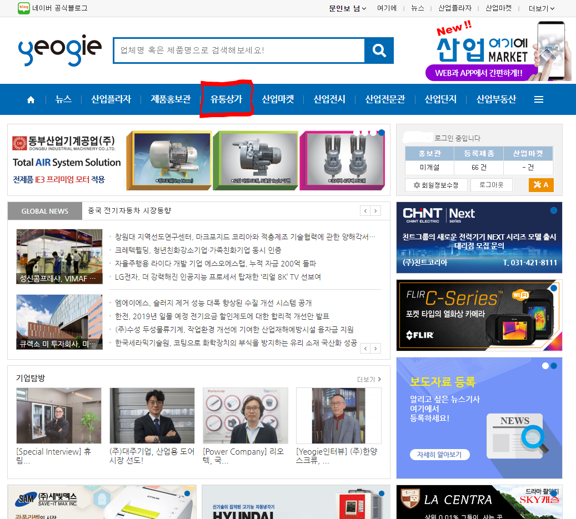Image resolution: width=576 pixels, height=519 pixels.
Task: Select the 홍보관 tab in the login panel
Action: tap(429, 153)
